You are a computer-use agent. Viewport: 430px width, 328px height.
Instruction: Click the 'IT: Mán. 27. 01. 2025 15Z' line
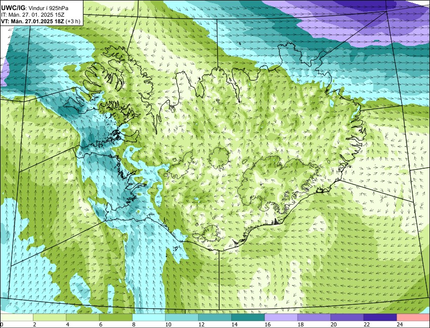click(33, 15)
